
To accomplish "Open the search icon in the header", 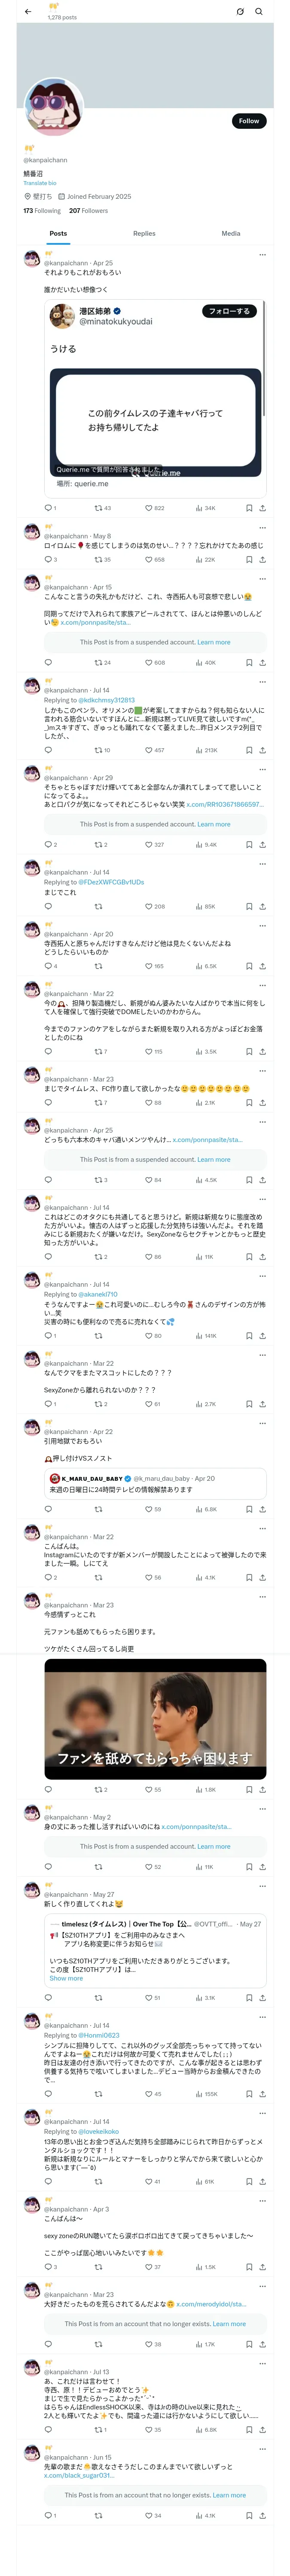I will click(x=259, y=12).
